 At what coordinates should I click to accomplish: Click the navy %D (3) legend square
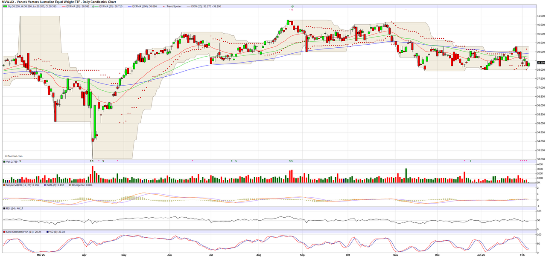point(48,232)
